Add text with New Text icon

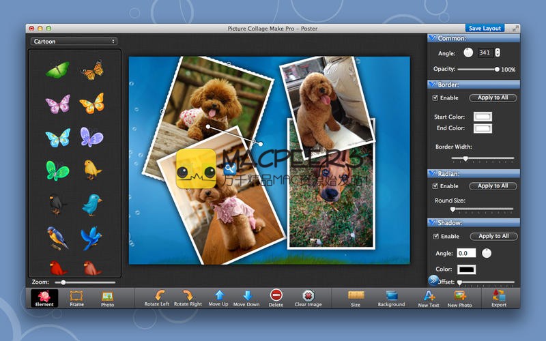429,295
